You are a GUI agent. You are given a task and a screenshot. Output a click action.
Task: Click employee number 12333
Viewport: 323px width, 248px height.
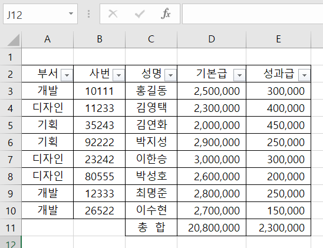pos(100,193)
